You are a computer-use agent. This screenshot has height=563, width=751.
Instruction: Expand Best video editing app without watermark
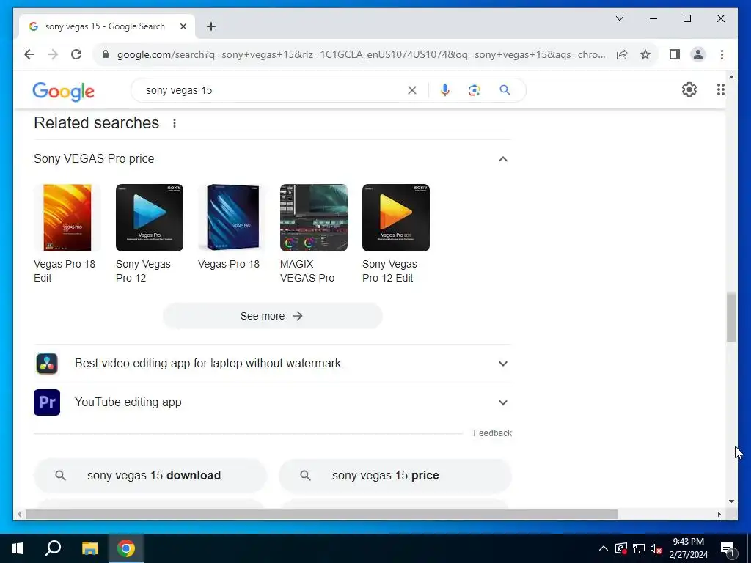[503, 364]
